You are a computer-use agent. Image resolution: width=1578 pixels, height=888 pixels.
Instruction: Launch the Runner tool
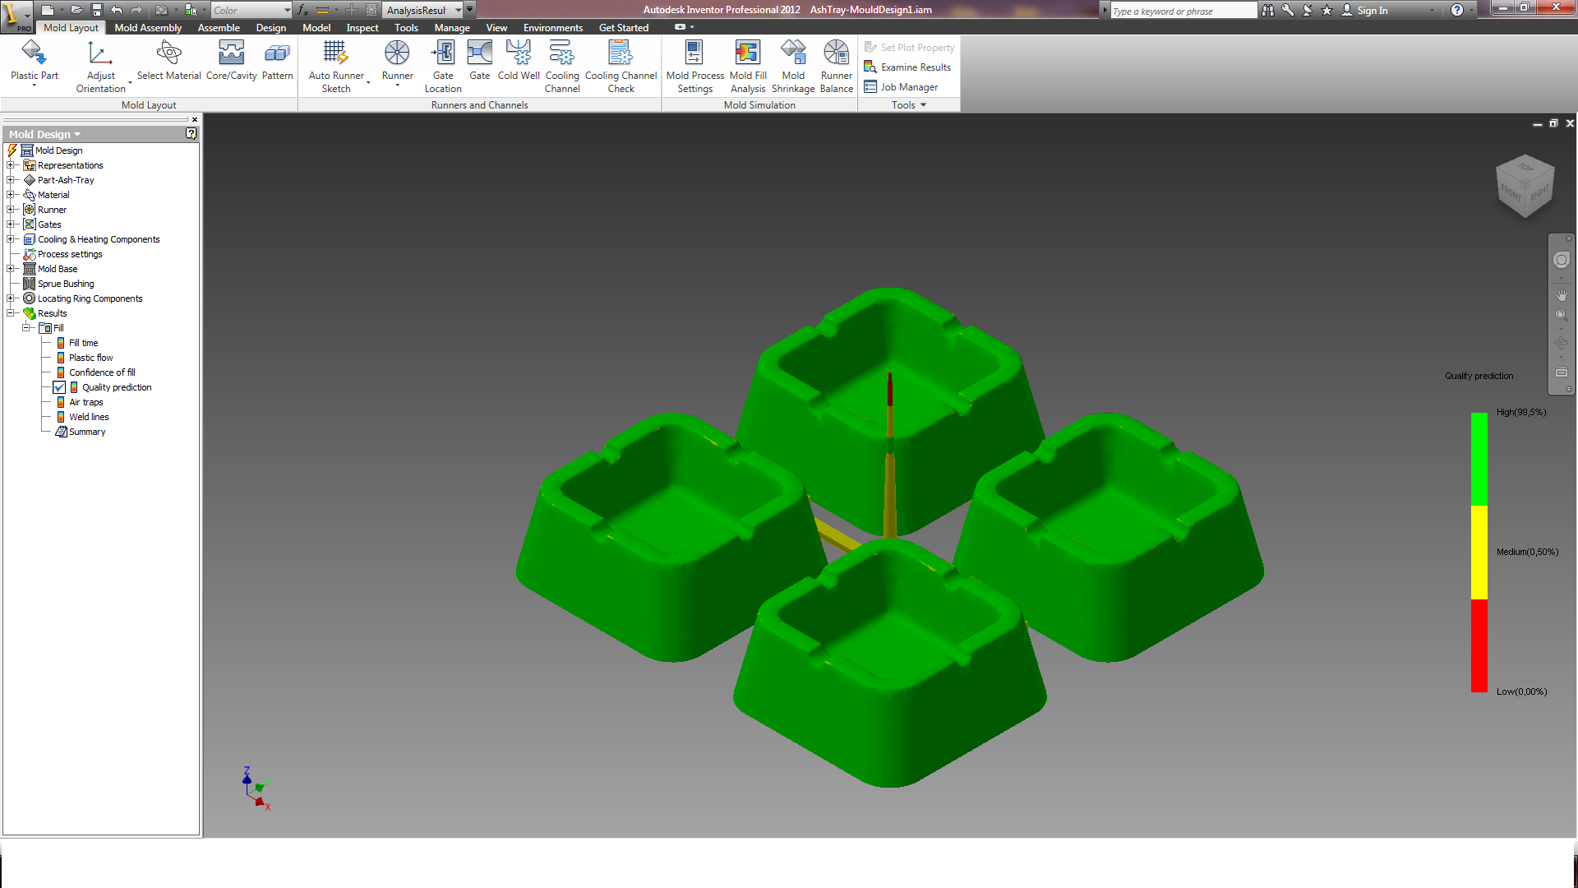[397, 62]
